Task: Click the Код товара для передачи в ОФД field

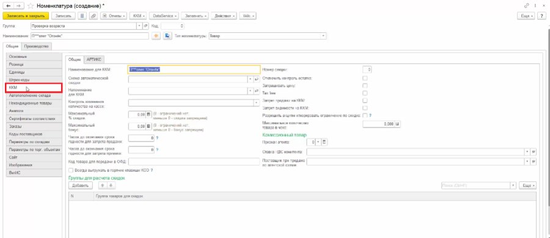Action: [194, 162]
